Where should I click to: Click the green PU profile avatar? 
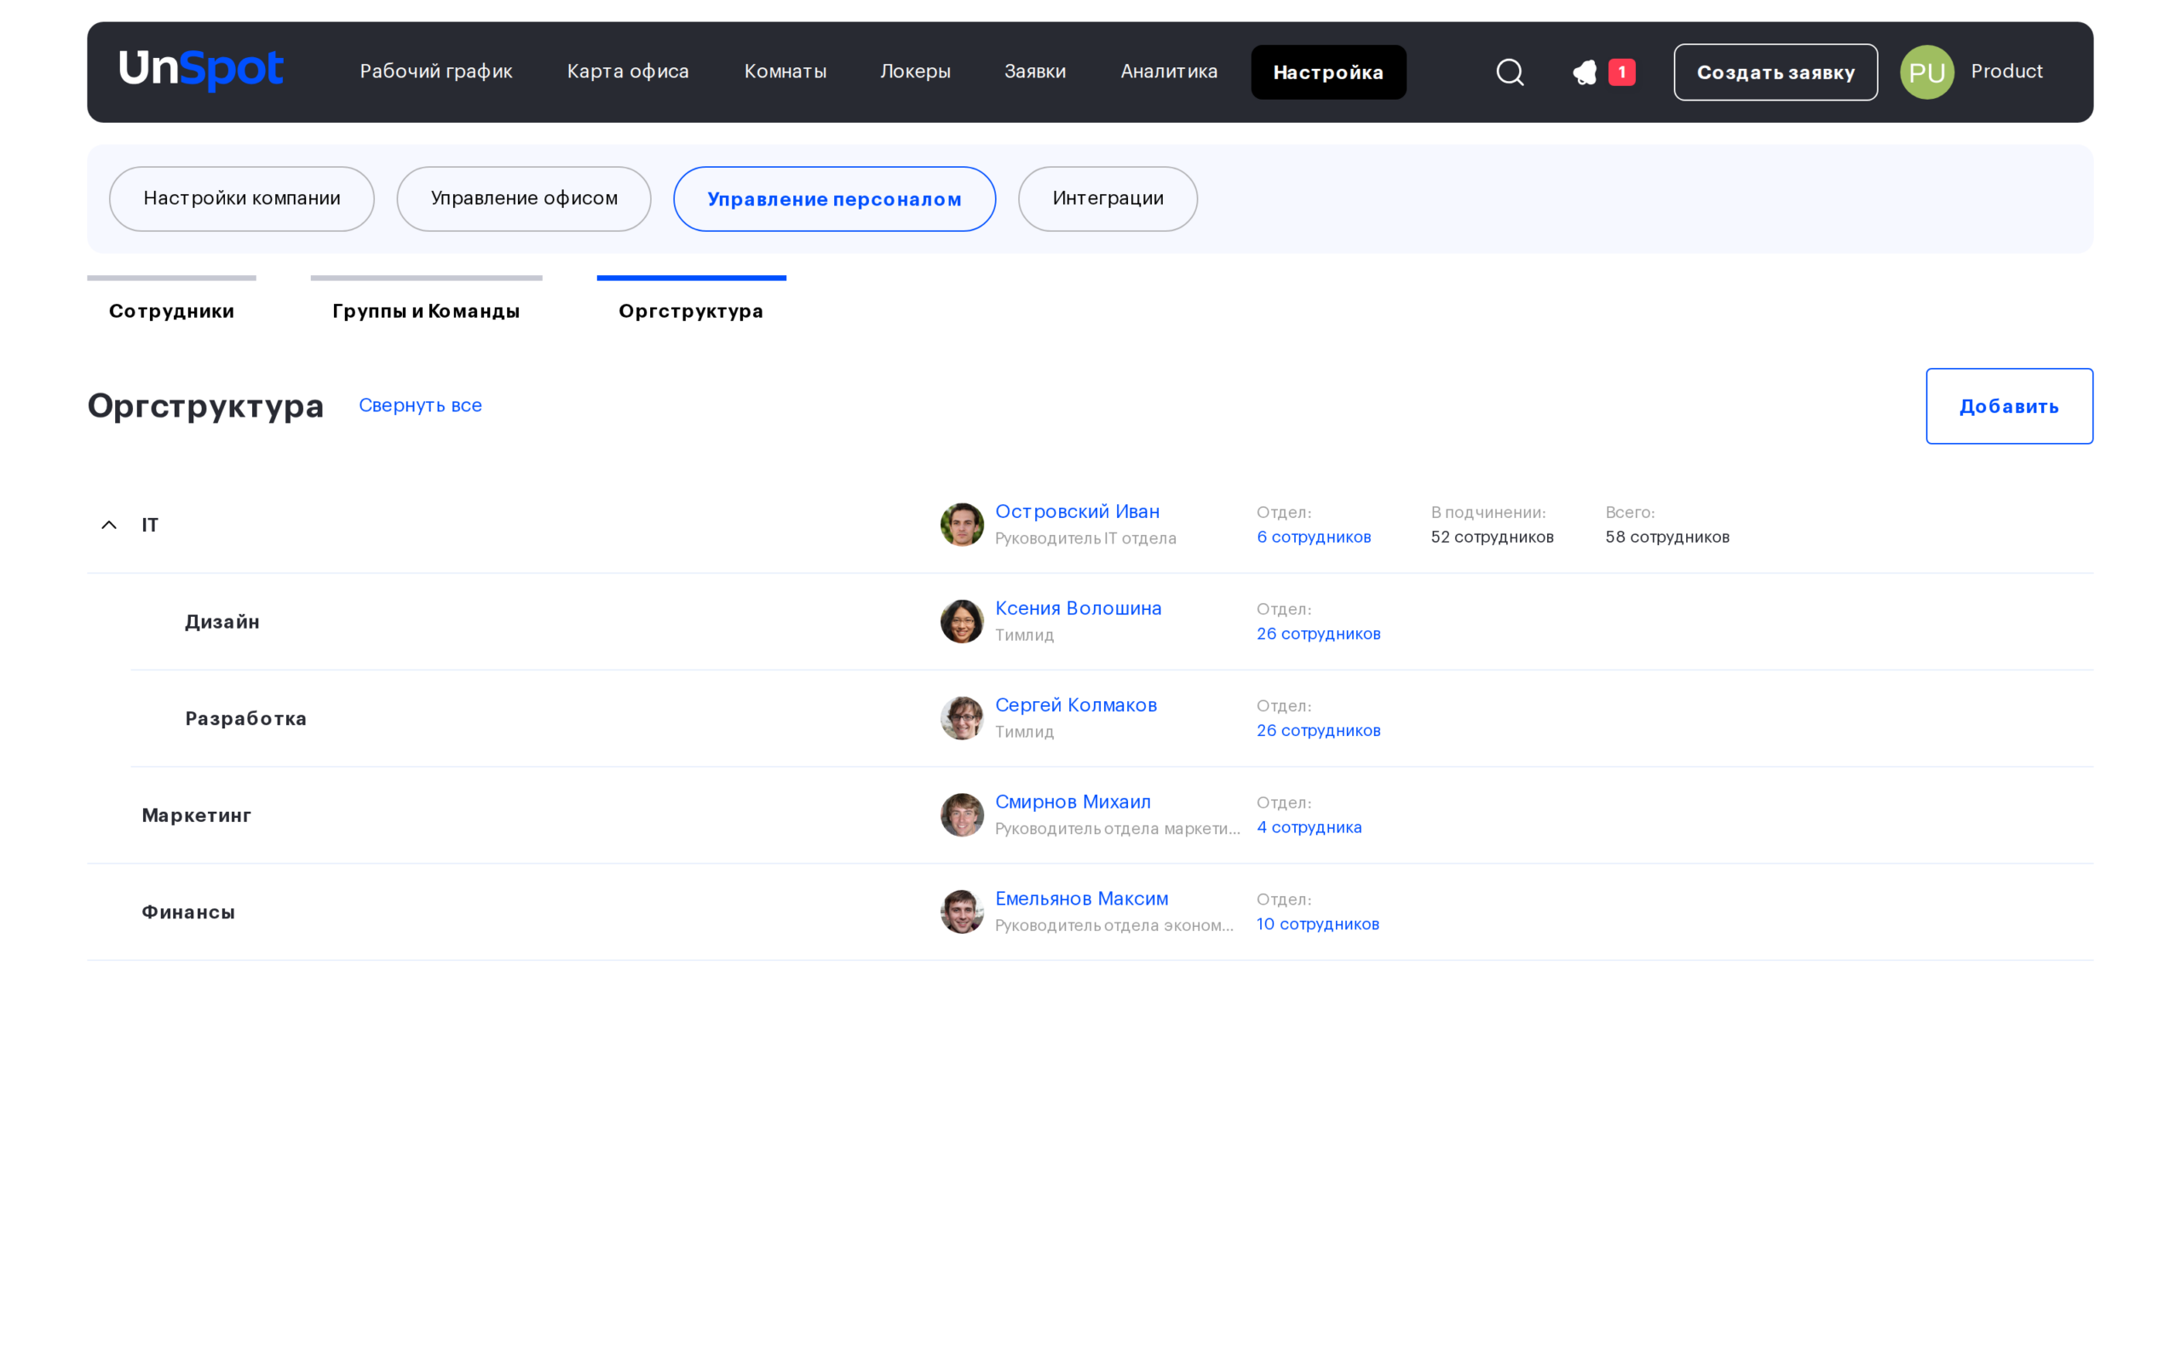point(1927,72)
